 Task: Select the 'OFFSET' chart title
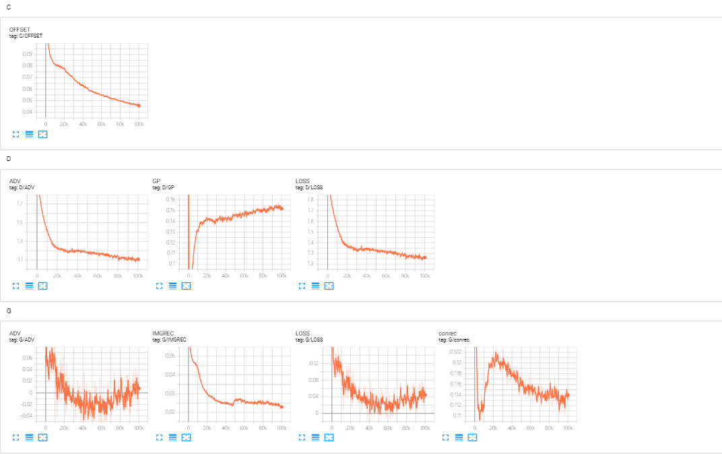[x=20, y=30]
